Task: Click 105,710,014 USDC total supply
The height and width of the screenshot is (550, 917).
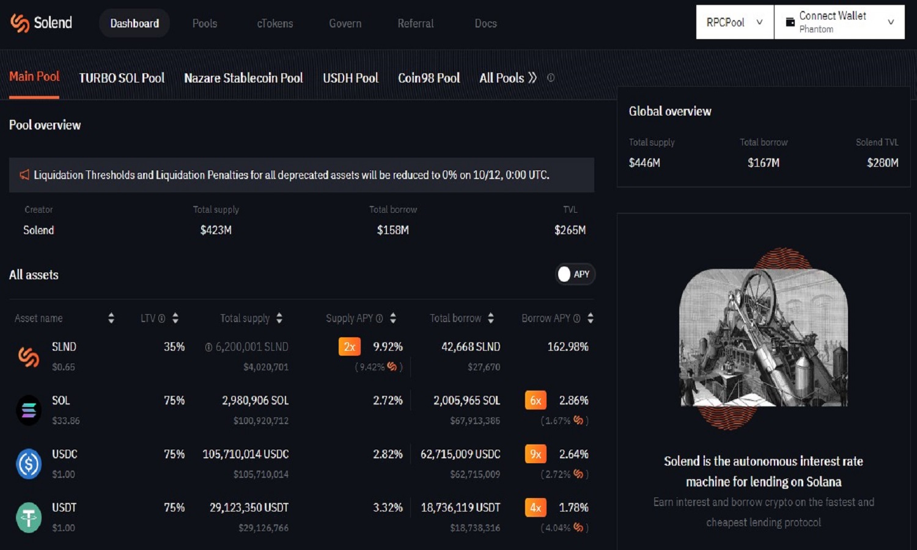Action: (x=246, y=454)
